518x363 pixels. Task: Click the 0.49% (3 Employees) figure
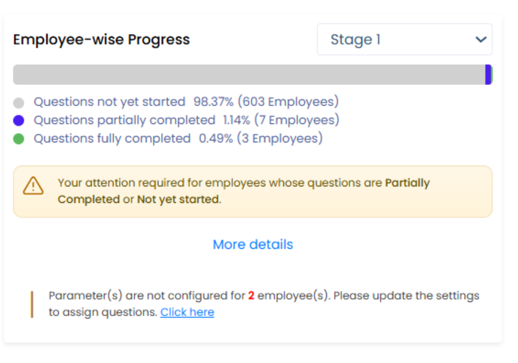261,139
